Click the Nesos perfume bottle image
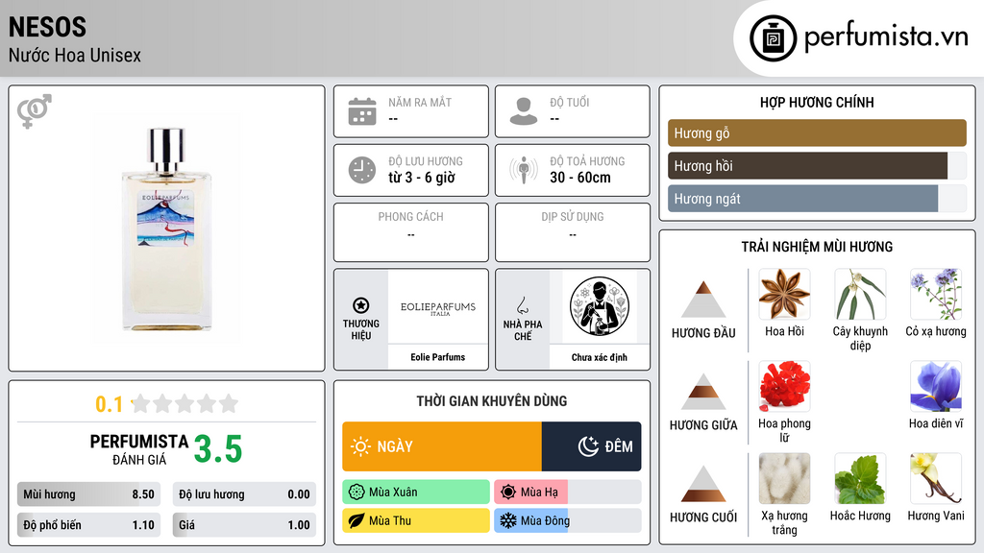984x553 pixels. click(166, 228)
